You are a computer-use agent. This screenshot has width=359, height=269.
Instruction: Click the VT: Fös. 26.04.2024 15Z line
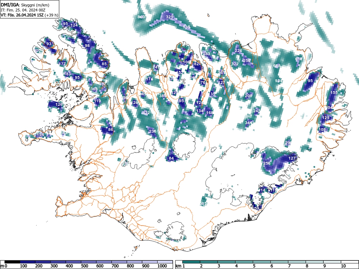(29, 15)
